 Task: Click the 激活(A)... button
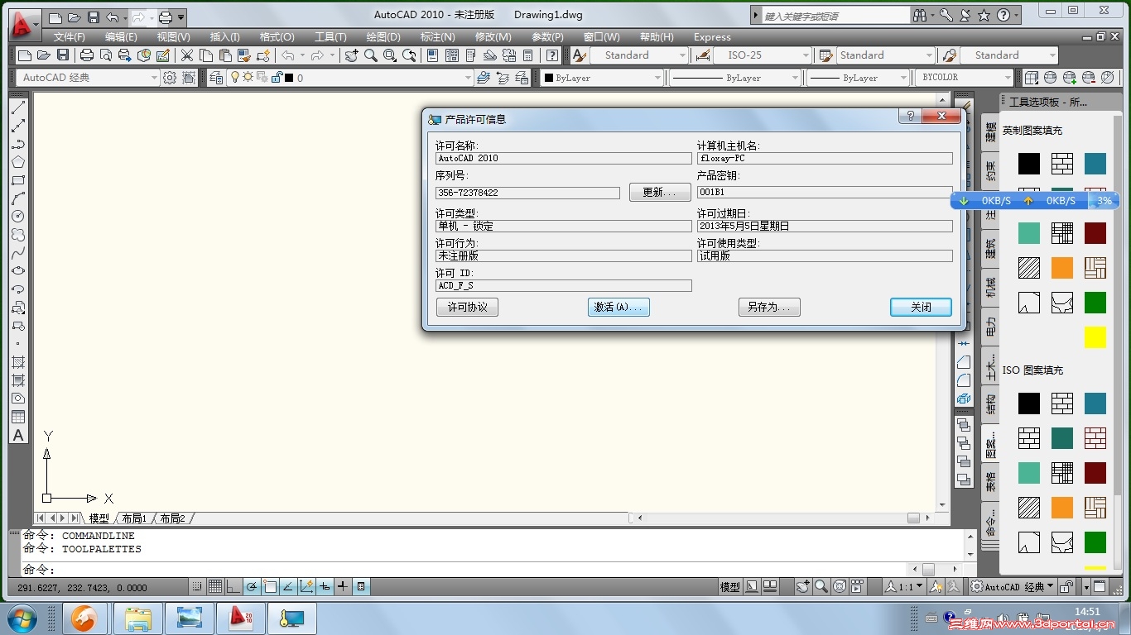click(618, 307)
